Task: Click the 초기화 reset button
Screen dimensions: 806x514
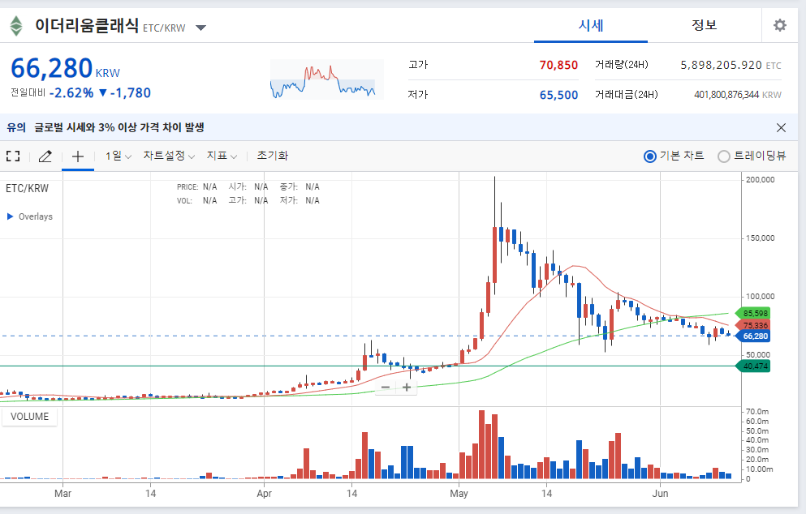Action: (273, 156)
